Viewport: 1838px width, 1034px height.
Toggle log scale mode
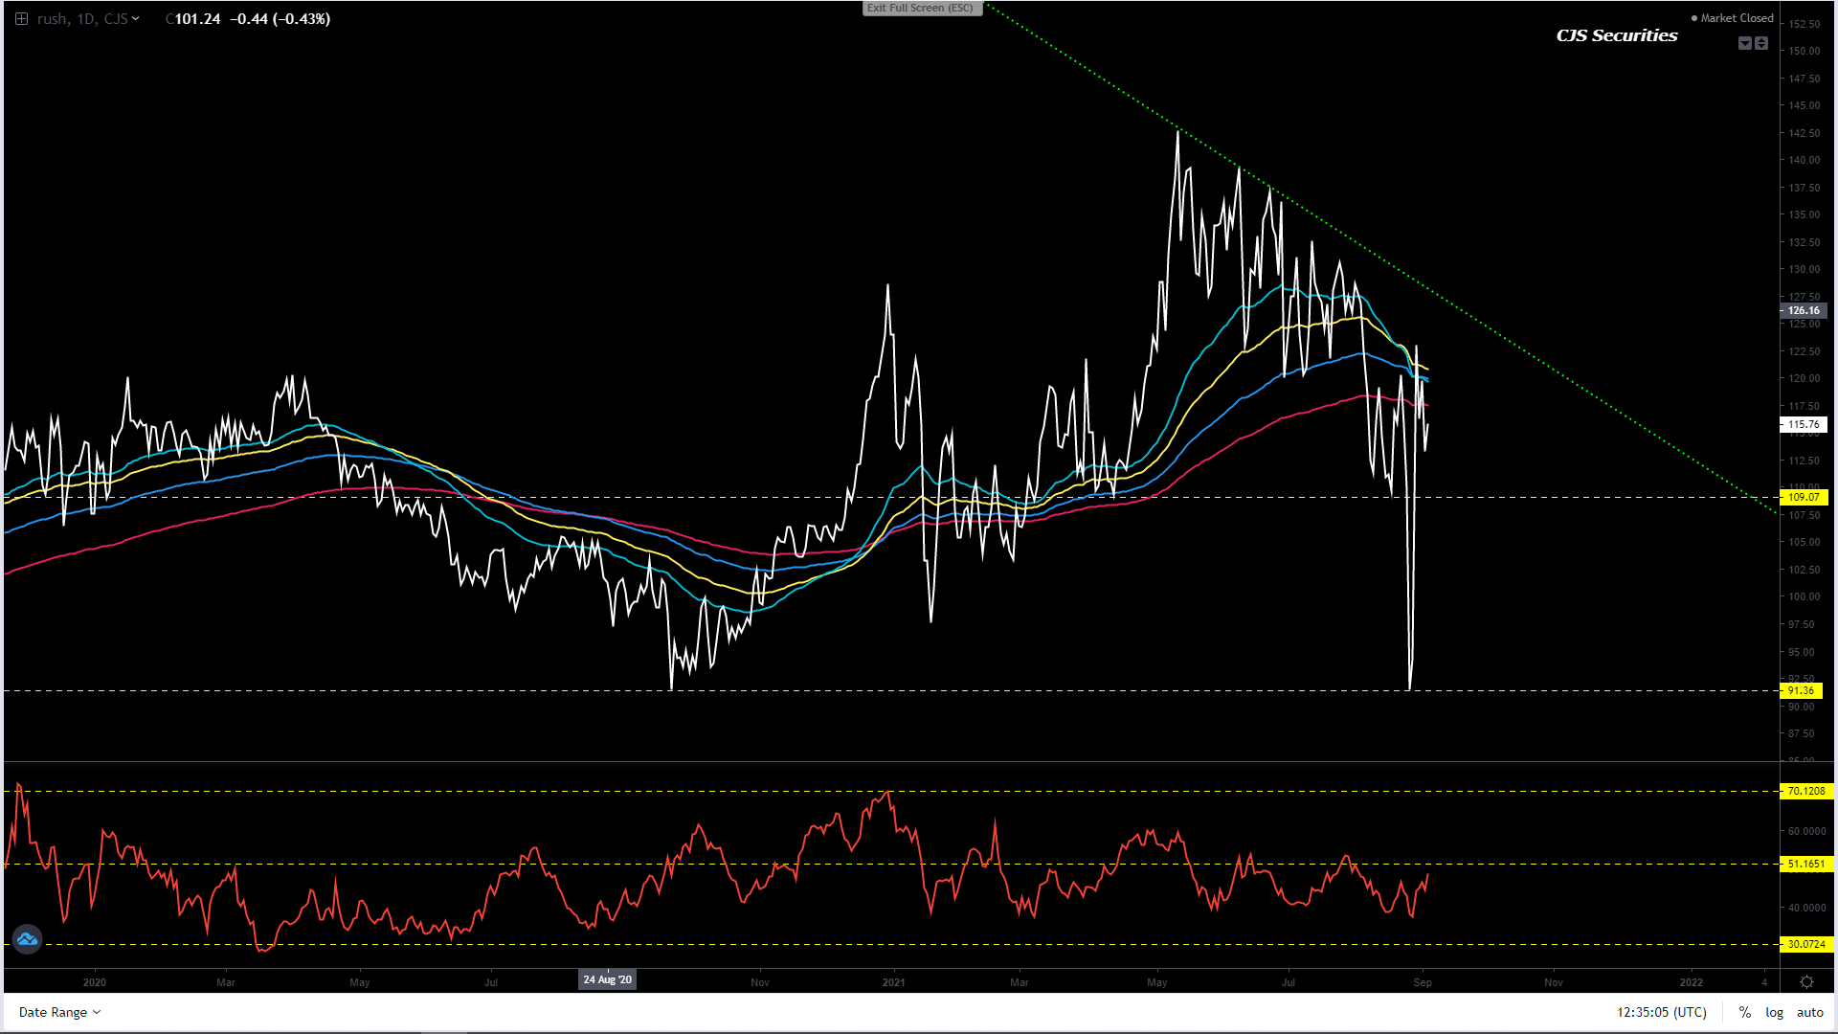coord(1774,1012)
